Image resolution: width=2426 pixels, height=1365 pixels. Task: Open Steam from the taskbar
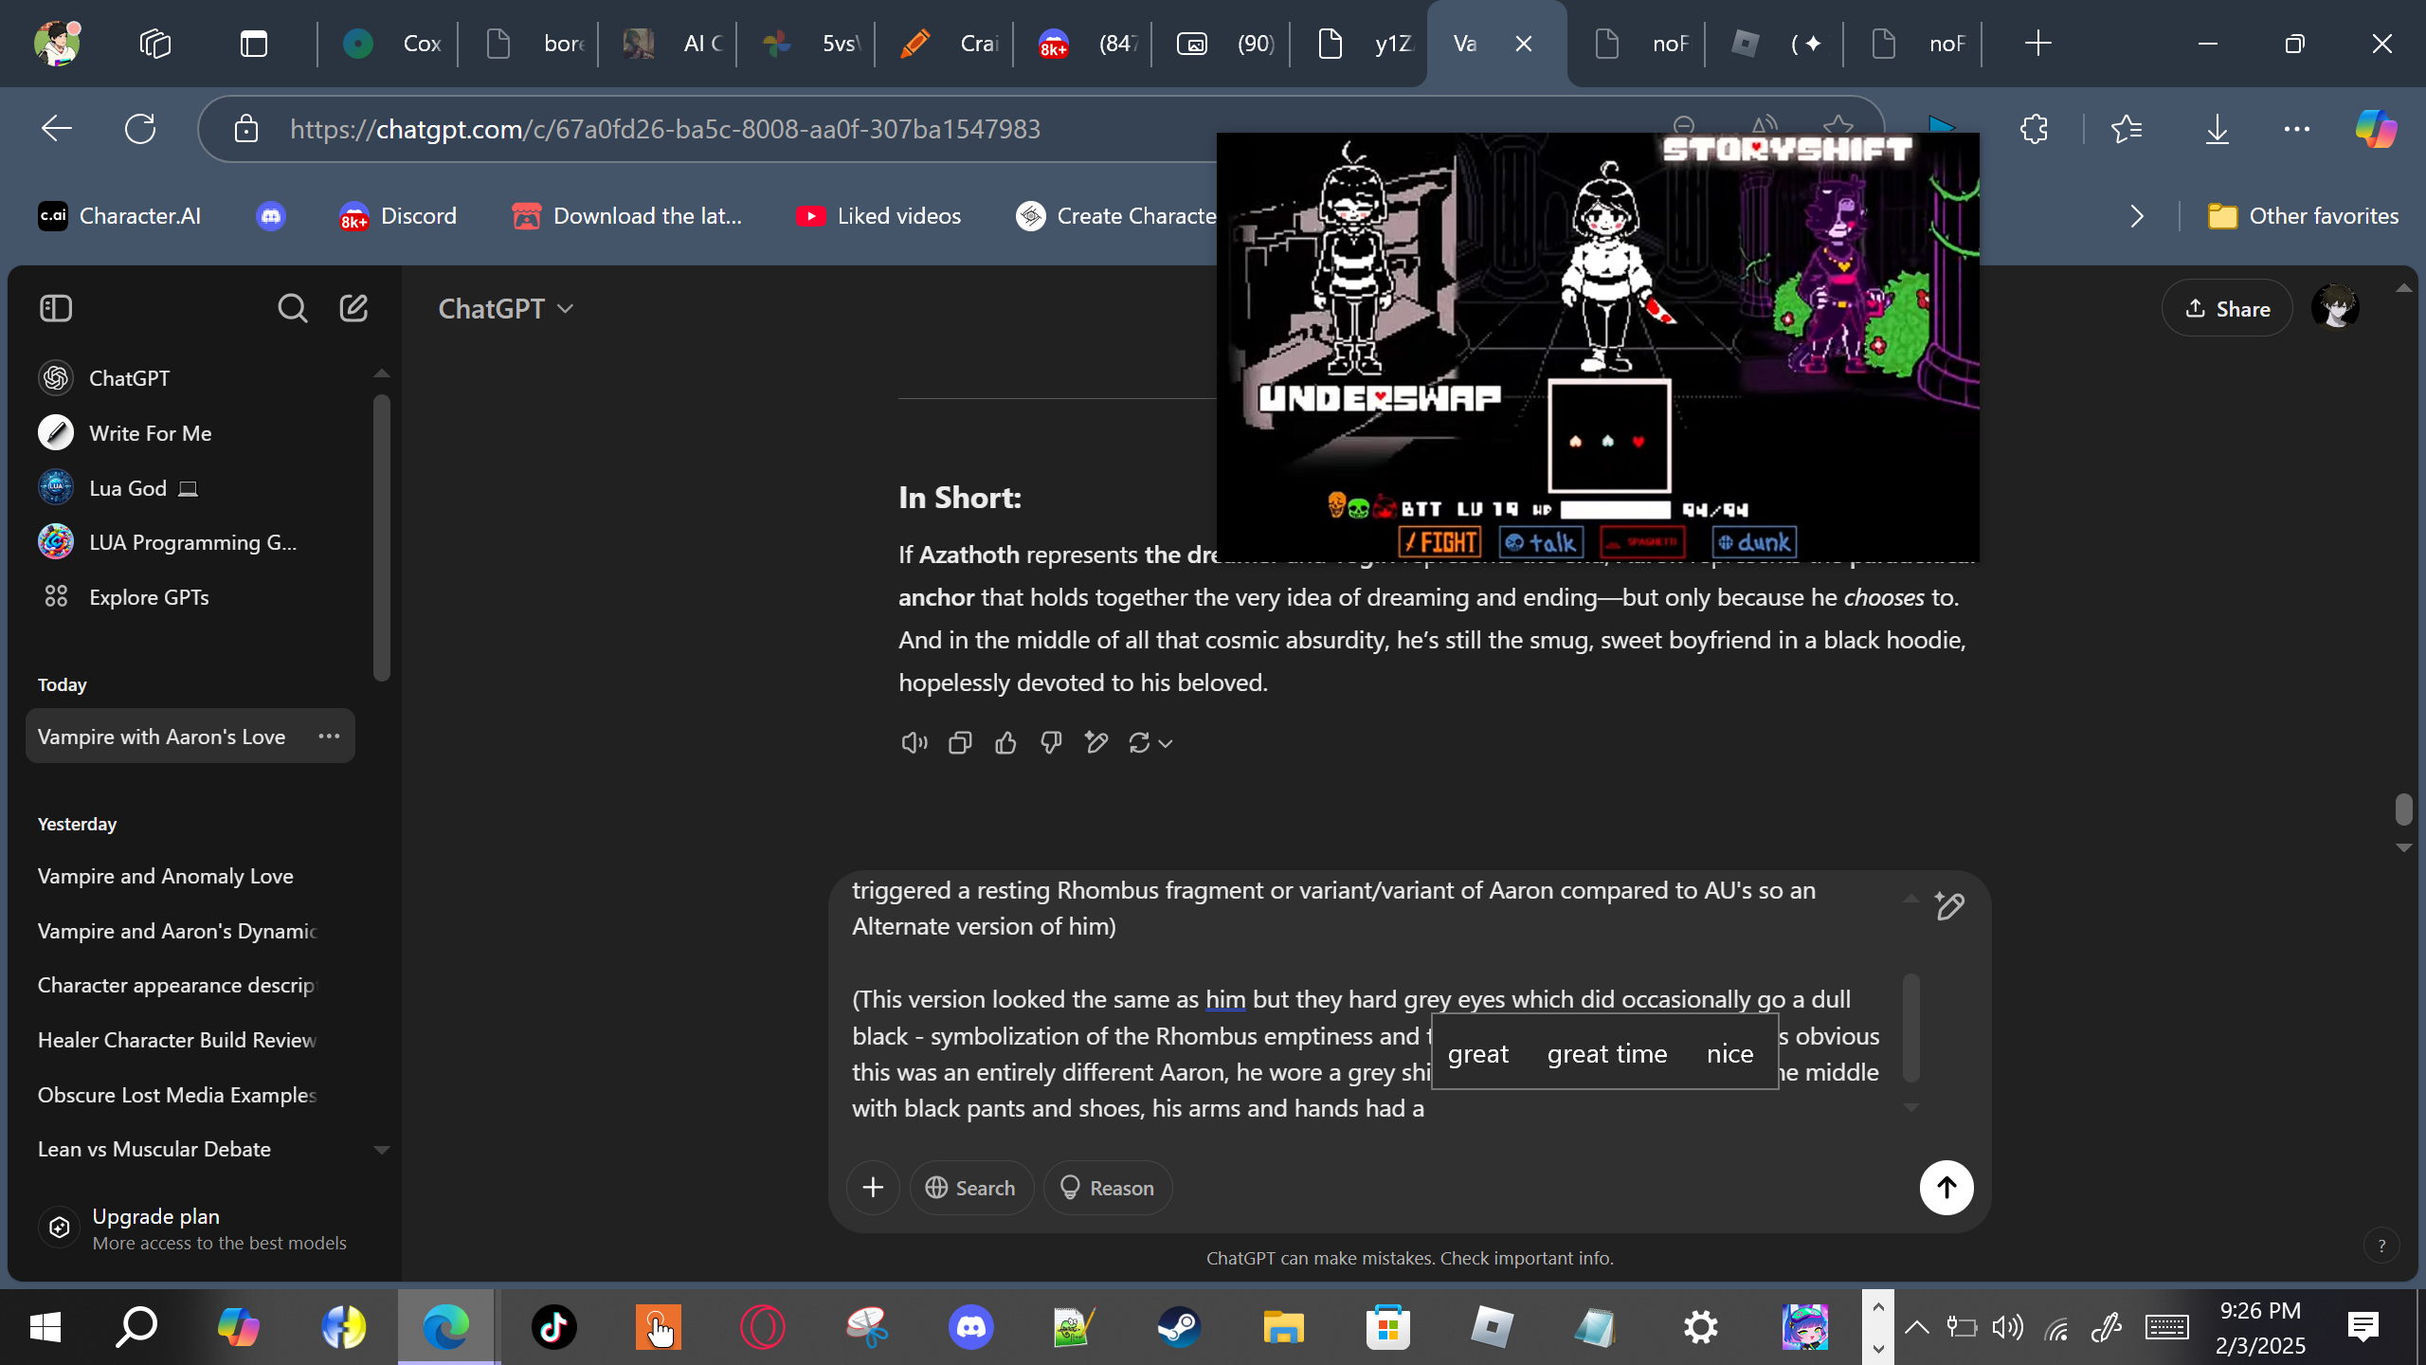point(1179,1327)
